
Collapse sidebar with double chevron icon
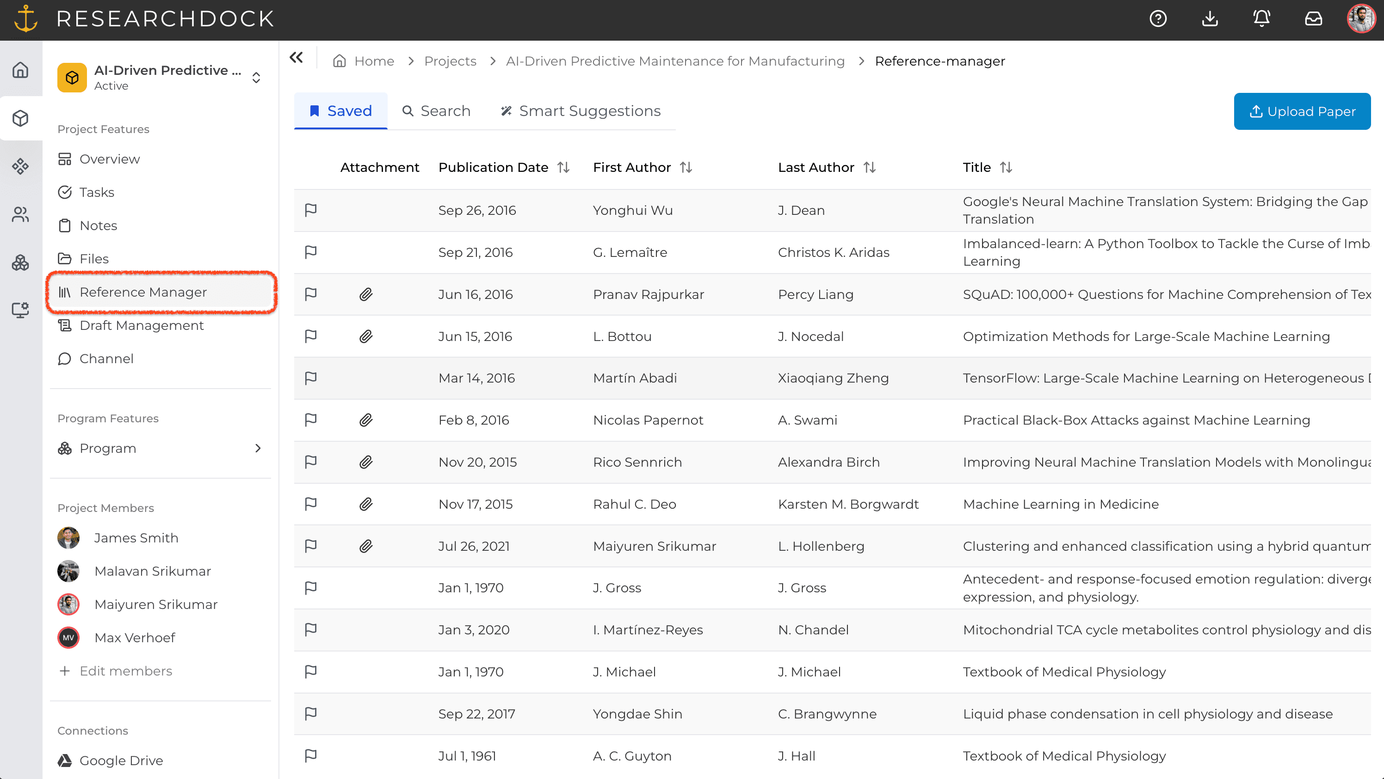(x=296, y=57)
